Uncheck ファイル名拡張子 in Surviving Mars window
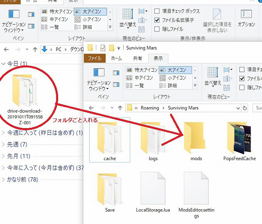This screenshot has height=224, width=262. pyautogui.click(x=242, y=78)
